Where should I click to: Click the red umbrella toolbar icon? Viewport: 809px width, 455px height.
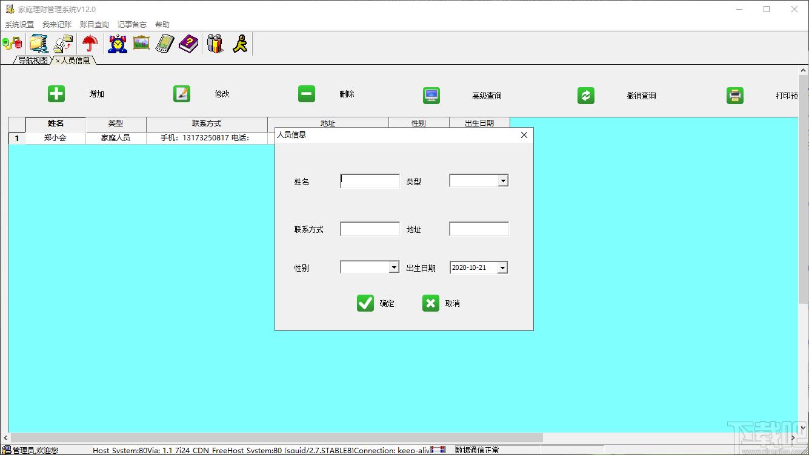tap(90, 44)
